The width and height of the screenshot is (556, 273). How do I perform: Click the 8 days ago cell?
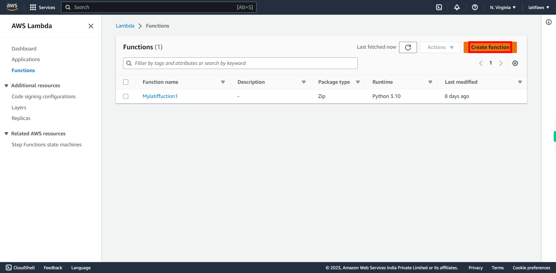[x=457, y=96]
